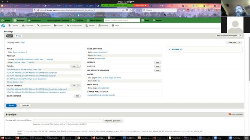
Task: Focus the Admin Toolbar quick search field
Action: point(122,20)
